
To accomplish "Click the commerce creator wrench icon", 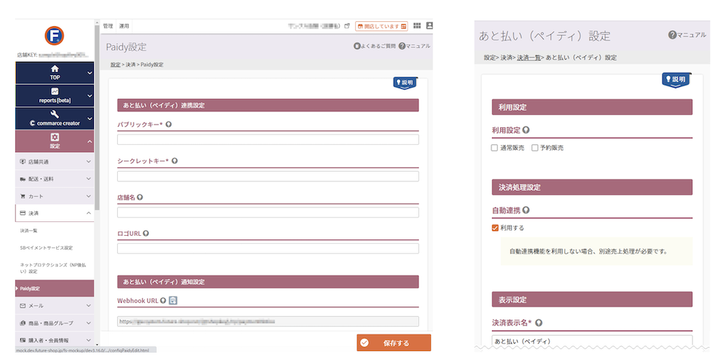I will pos(55,114).
